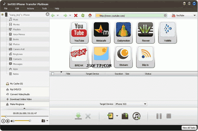Screen dimensions: 198x131
Task: Select Movies in device tree
Action: (x=16, y=25)
